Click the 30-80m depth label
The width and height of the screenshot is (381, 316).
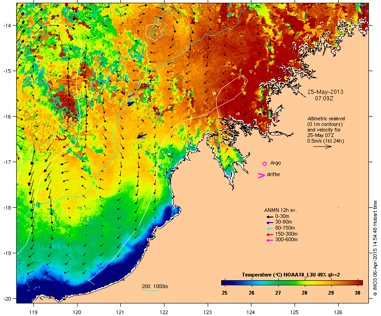(283, 222)
